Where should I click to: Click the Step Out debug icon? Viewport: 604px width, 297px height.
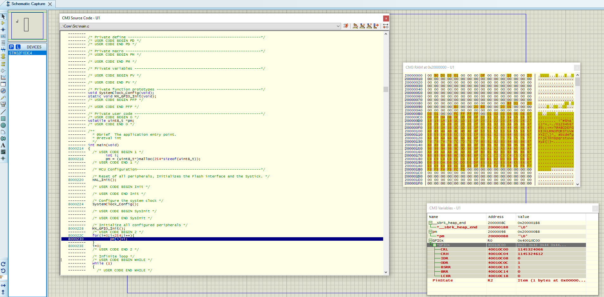369,26
